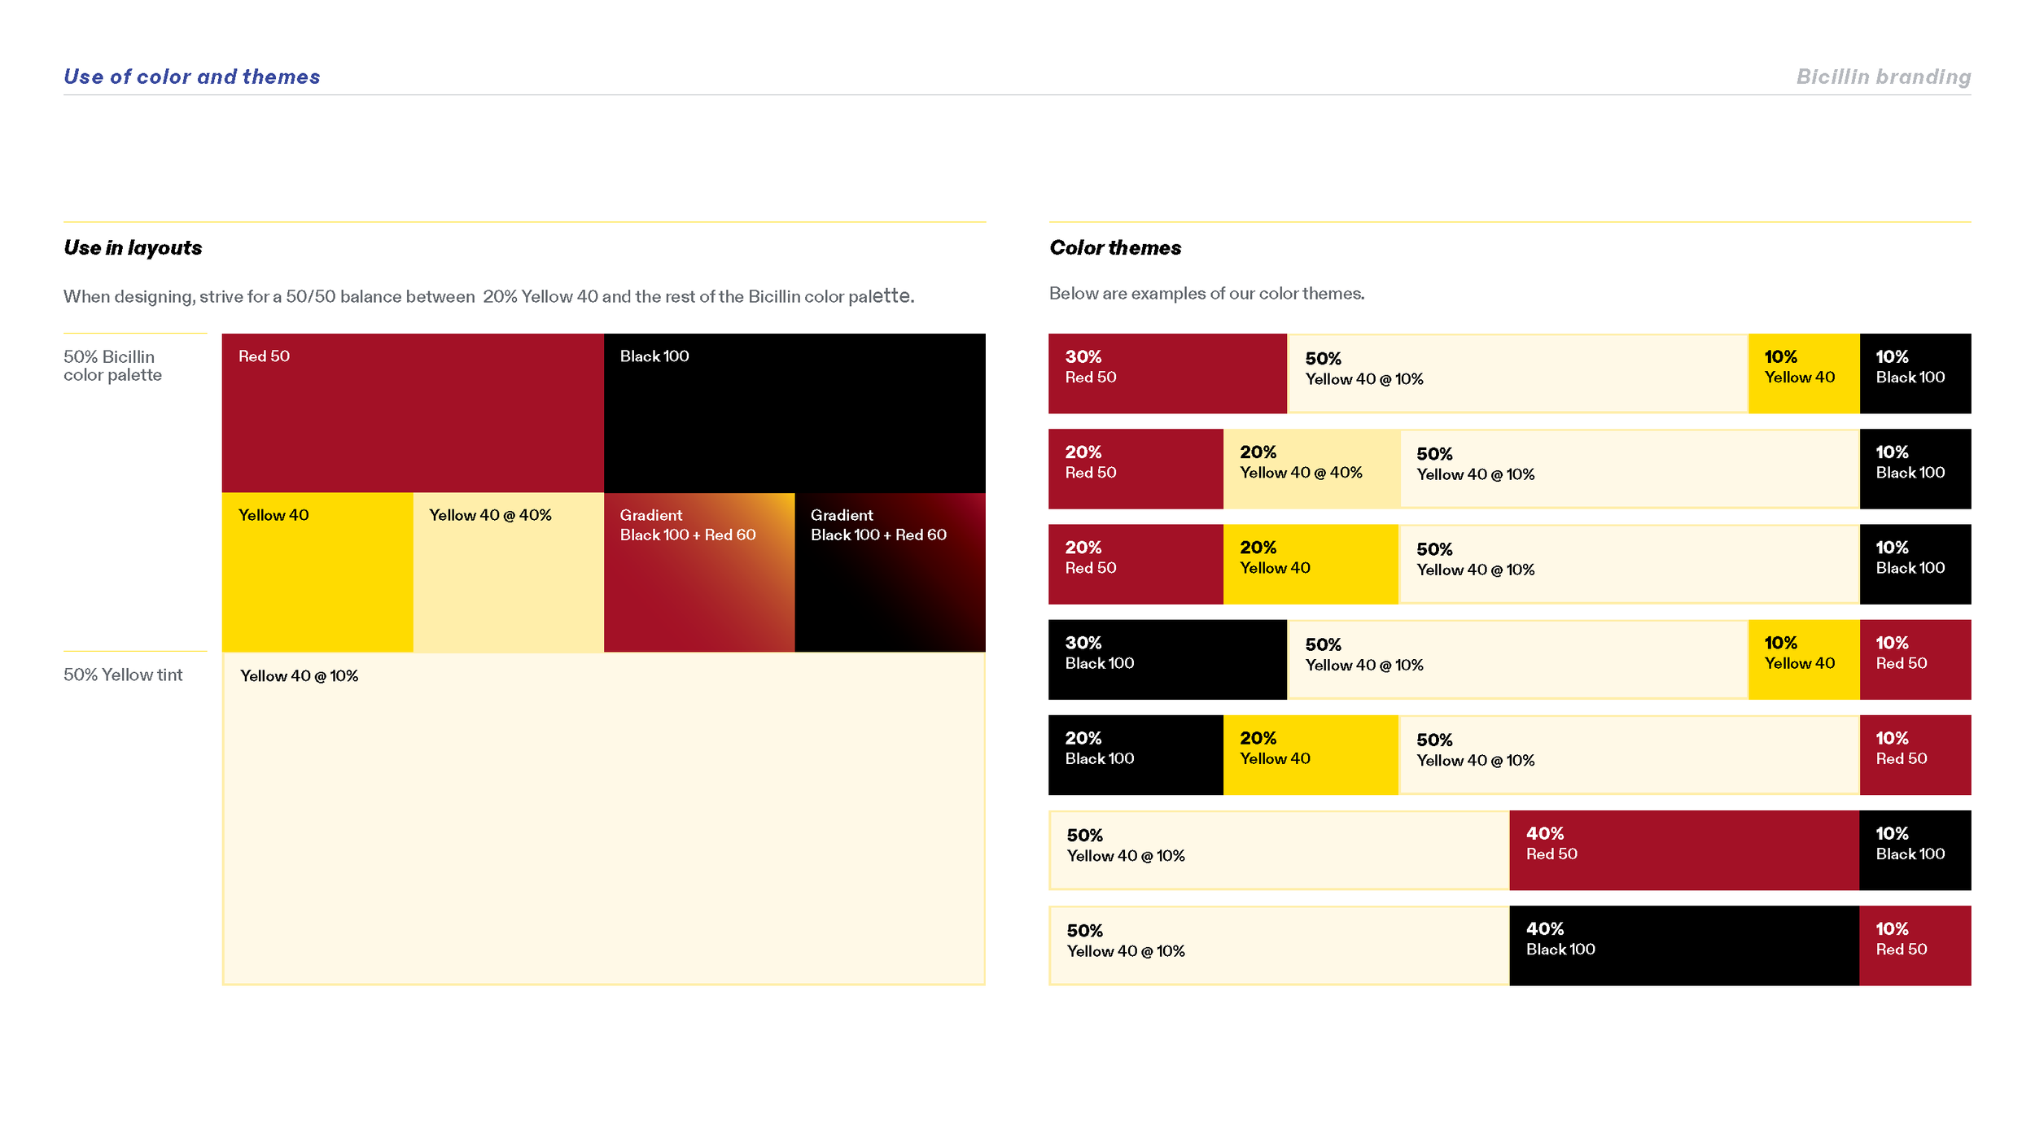Click 50% Yellow 40 @ 10% beside 30% Black 100
The image size is (2035, 1144).
[1517, 660]
